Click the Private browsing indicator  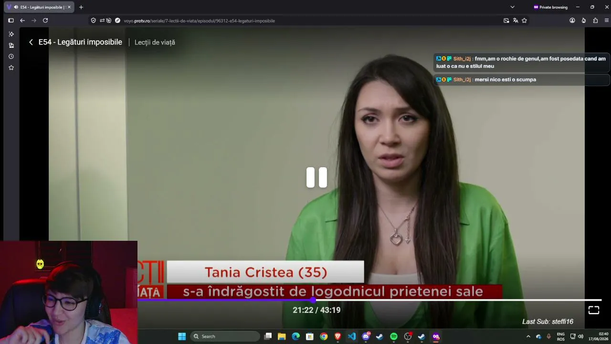tap(550, 7)
